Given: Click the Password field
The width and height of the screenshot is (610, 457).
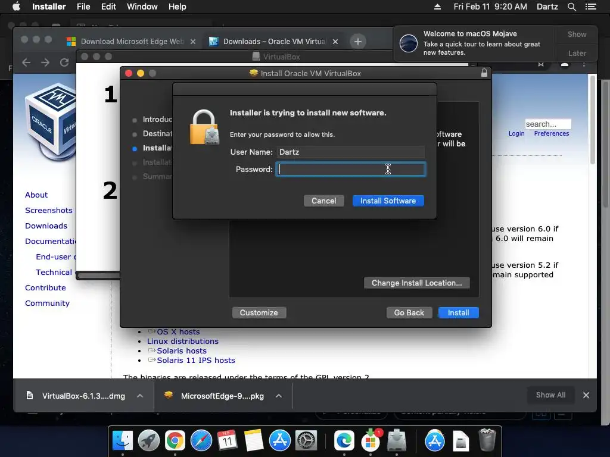Looking at the screenshot, I should [x=350, y=170].
